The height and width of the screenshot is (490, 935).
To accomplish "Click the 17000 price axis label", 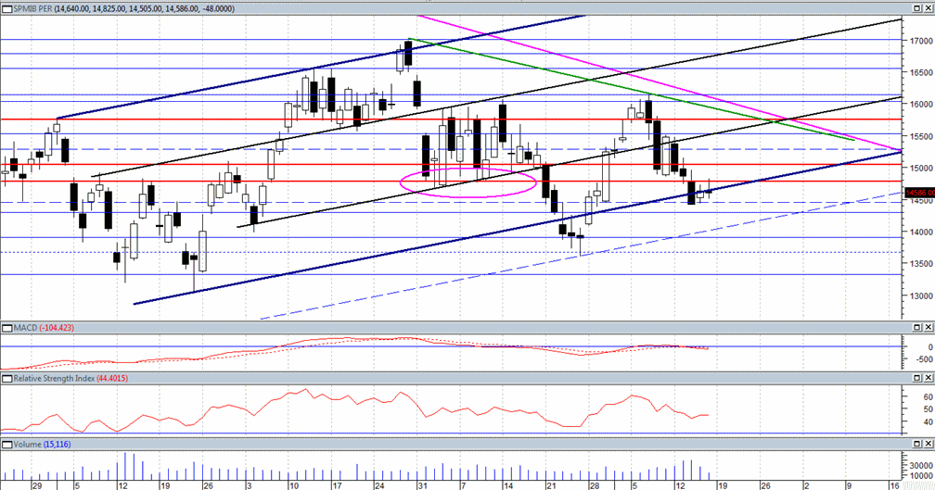I will [x=922, y=41].
